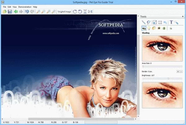Select the light bulb tool
The width and height of the screenshot is (186, 125).
[149, 28]
